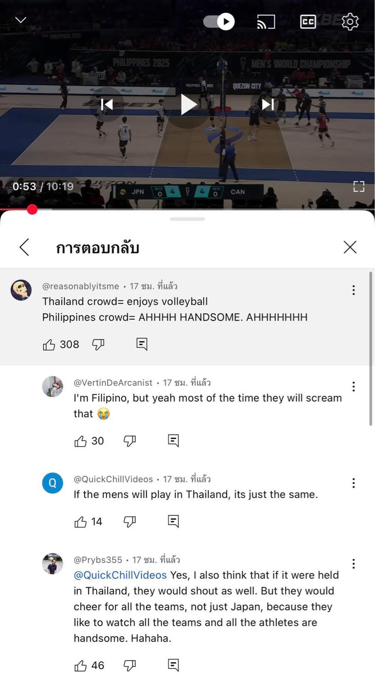Screen dimensions: 375x691
Task: Close the replies panel
Action: coord(350,247)
